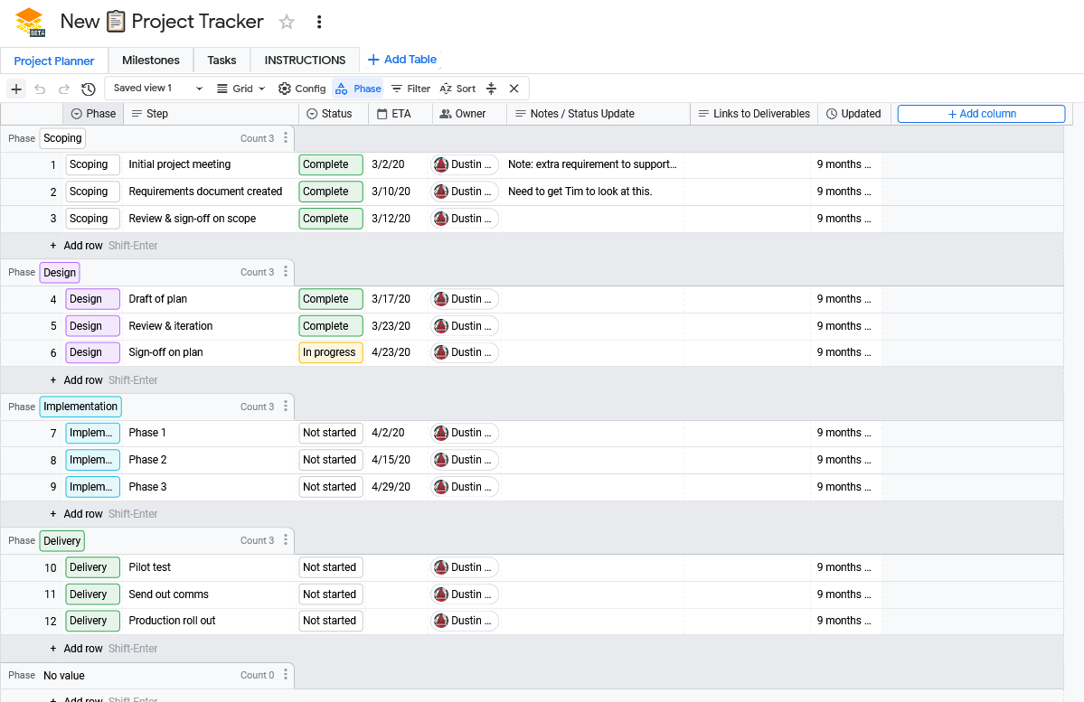Viewport: 1084px width, 702px height.
Task: Click the Add column button
Action: (x=981, y=114)
